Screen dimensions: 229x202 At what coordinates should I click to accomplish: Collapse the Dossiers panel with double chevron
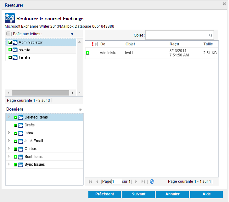(80, 109)
